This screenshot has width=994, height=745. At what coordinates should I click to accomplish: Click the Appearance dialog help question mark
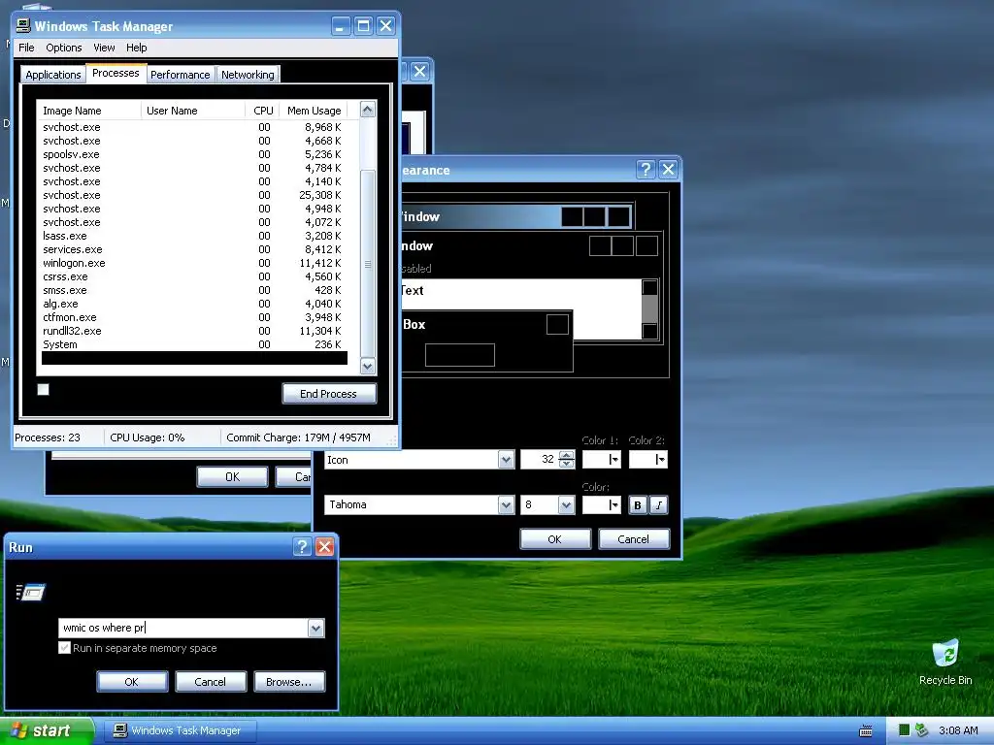[x=646, y=169]
